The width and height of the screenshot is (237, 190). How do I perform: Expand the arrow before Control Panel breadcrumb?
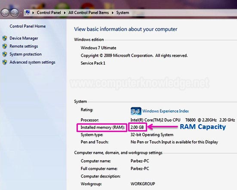point(33,13)
